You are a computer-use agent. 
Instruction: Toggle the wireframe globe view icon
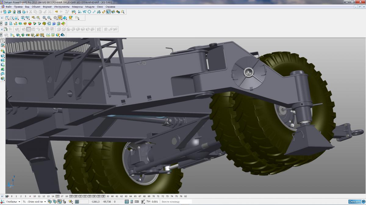pos(55,18)
